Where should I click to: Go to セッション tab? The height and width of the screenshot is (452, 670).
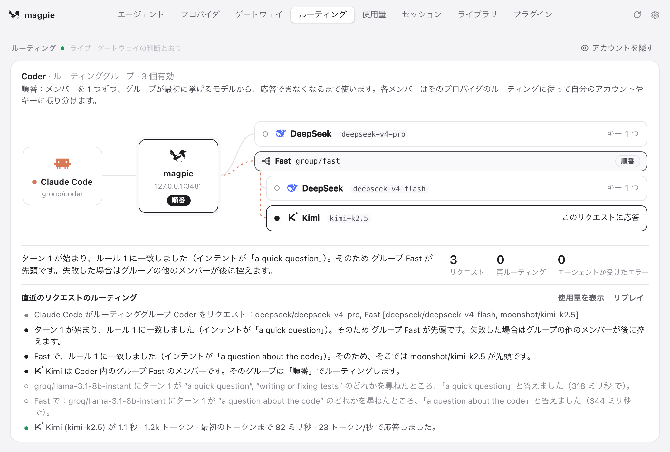coord(422,14)
